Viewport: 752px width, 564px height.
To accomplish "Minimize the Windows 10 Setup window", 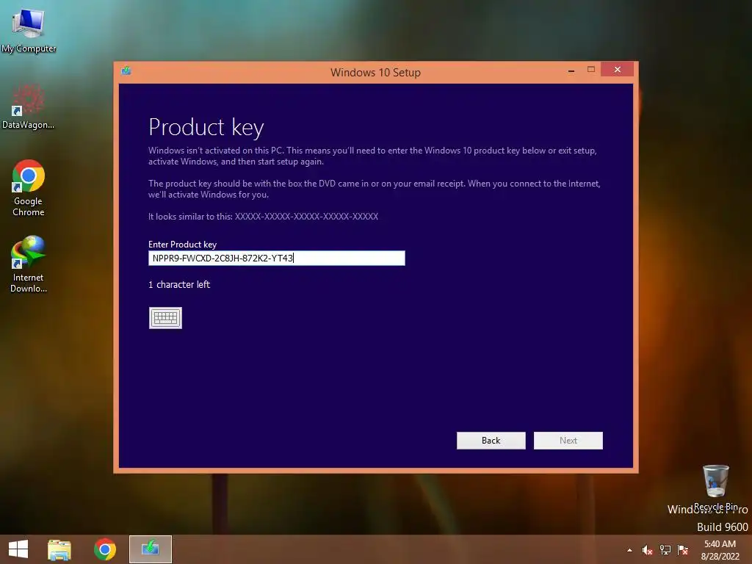I will (x=571, y=70).
